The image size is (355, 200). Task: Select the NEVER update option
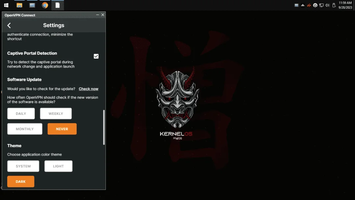click(62, 129)
